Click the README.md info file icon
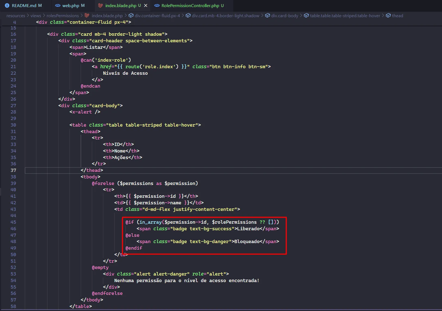The image size is (442, 311). [7, 5]
